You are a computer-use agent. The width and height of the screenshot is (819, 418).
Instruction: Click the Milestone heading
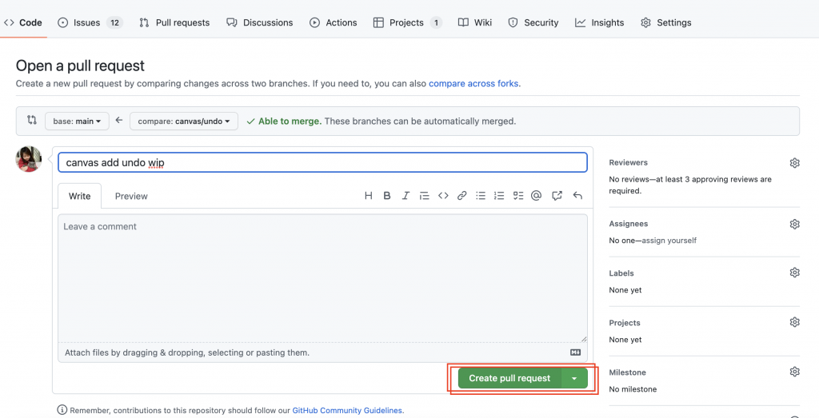pos(627,372)
